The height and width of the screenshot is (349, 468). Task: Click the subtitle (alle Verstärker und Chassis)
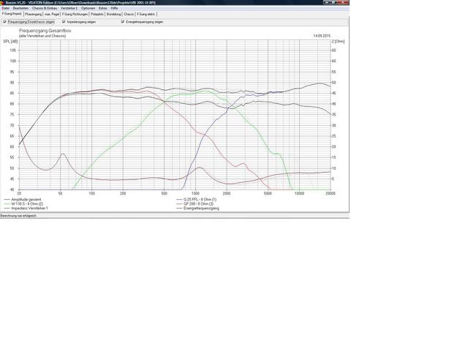(x=42, y=36)
